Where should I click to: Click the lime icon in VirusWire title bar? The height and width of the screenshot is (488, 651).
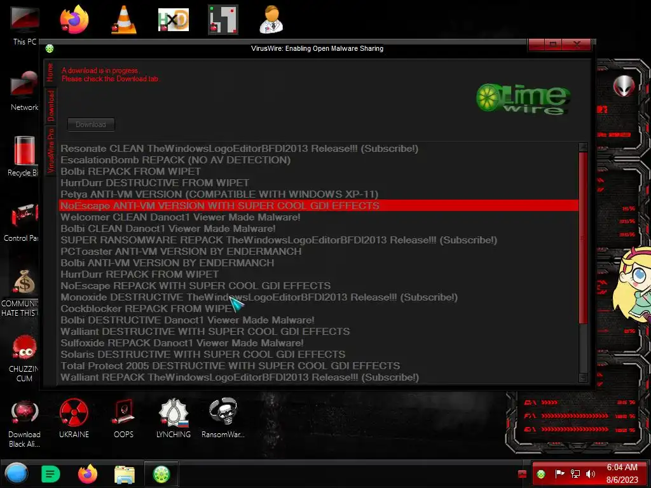50,48
